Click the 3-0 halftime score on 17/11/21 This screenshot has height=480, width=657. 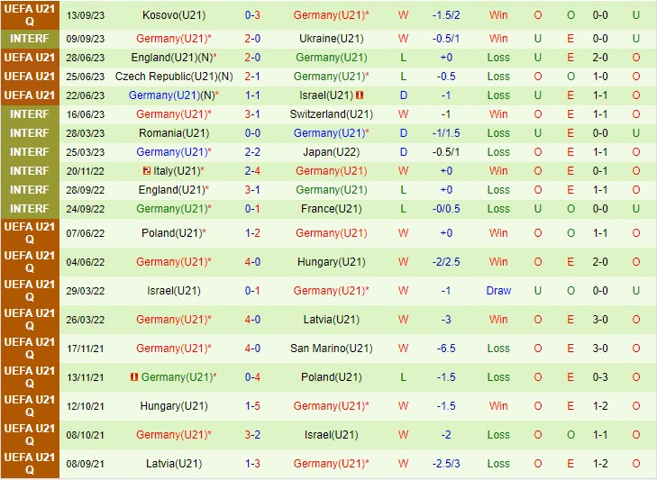point(600,348)
